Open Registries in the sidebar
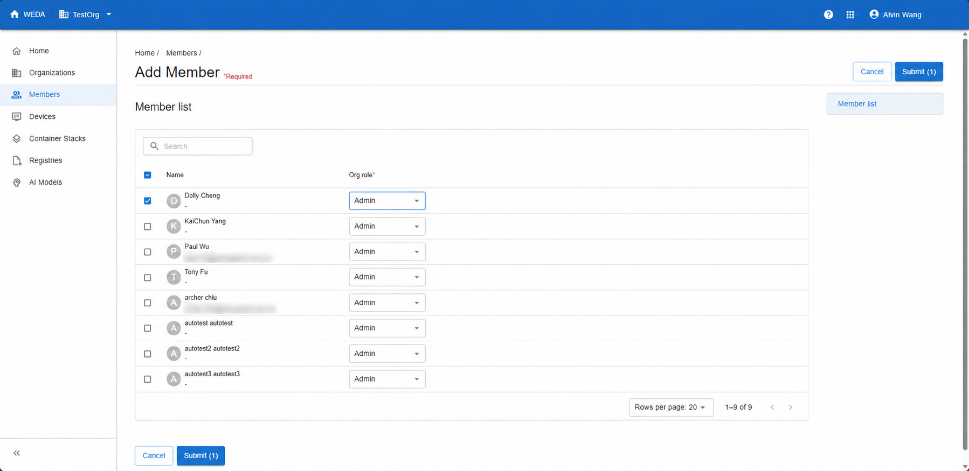 click(58, 160)
